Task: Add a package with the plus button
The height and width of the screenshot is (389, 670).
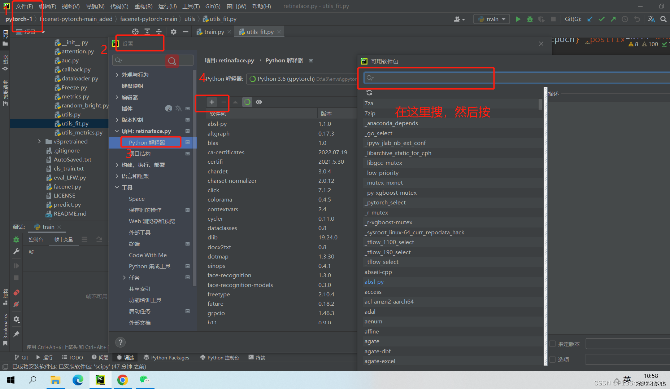Action: (x=212, y=102)
